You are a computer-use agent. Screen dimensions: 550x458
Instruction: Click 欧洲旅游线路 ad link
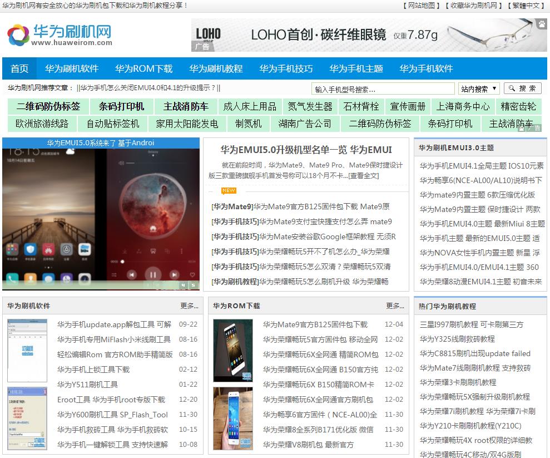pos(42,124)
